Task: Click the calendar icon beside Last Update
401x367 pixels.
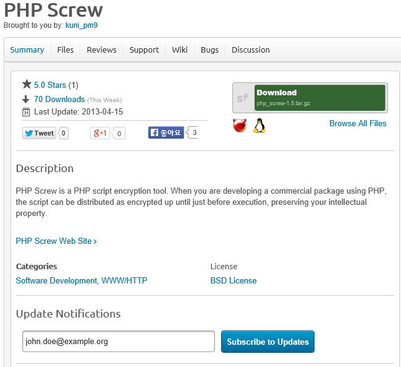Action: (26, 112)
